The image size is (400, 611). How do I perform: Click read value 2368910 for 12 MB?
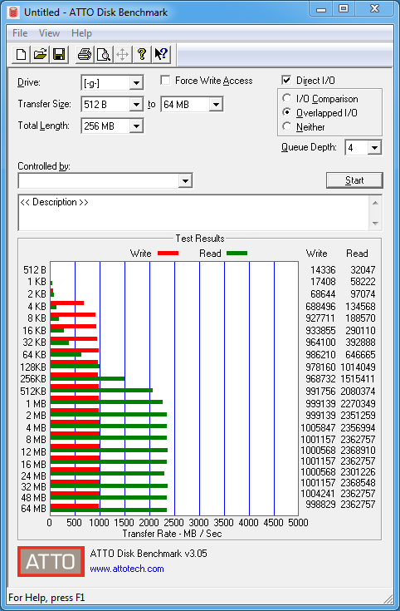pos(358,451)
